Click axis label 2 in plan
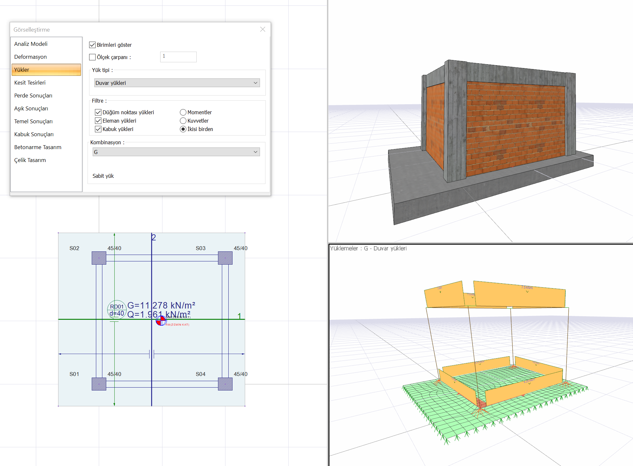The image size is (633, 466). click(154, 238)
